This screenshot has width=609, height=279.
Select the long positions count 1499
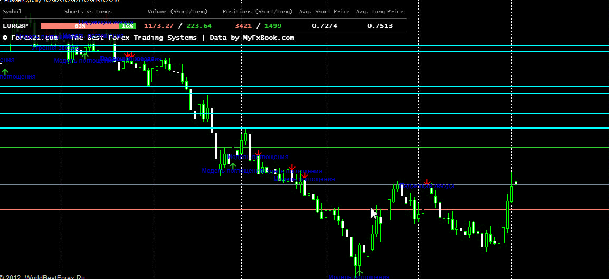[x=273, y=26]
